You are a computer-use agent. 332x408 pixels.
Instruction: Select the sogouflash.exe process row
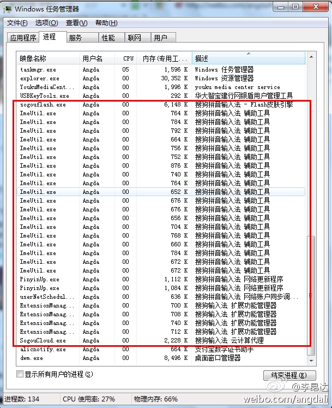pyautogui.click(x=161, y=105)
